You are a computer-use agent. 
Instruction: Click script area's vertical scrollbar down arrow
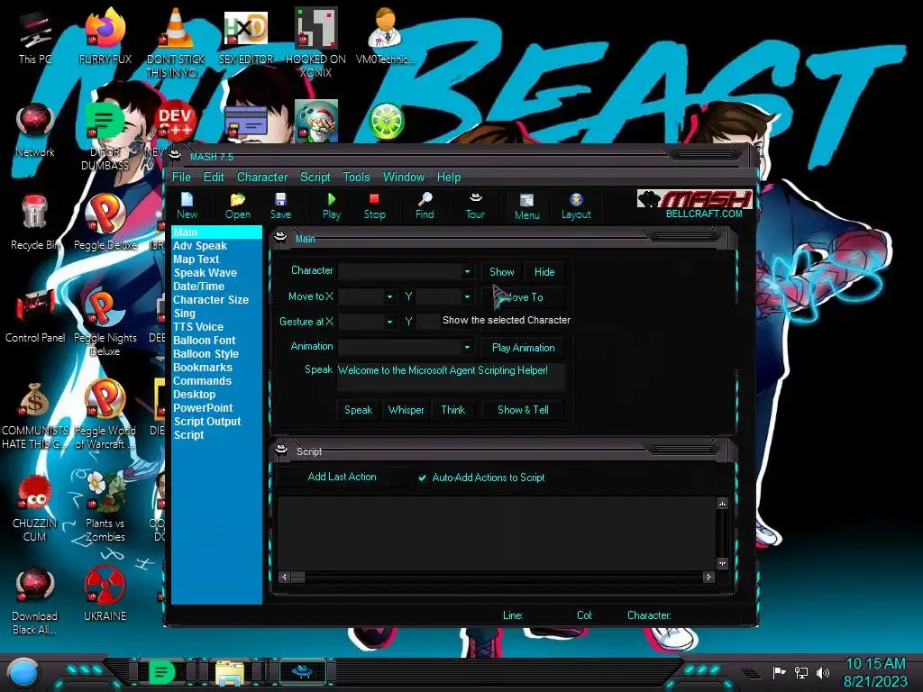click(x=722, y=564)
